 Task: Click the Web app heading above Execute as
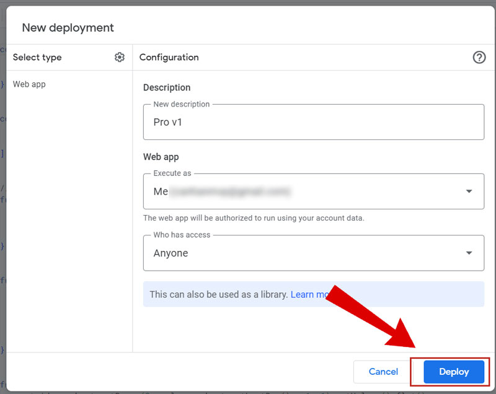pos(161,157)
